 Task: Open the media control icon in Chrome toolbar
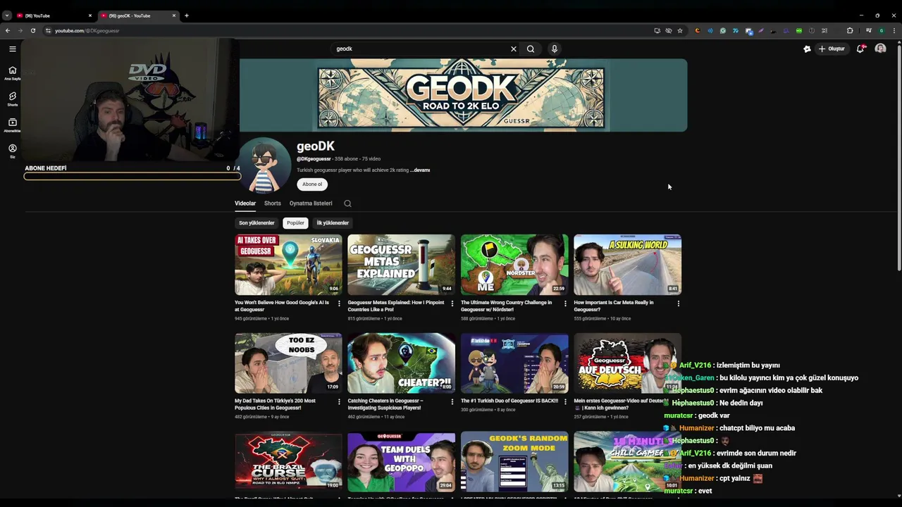(869, 30)
